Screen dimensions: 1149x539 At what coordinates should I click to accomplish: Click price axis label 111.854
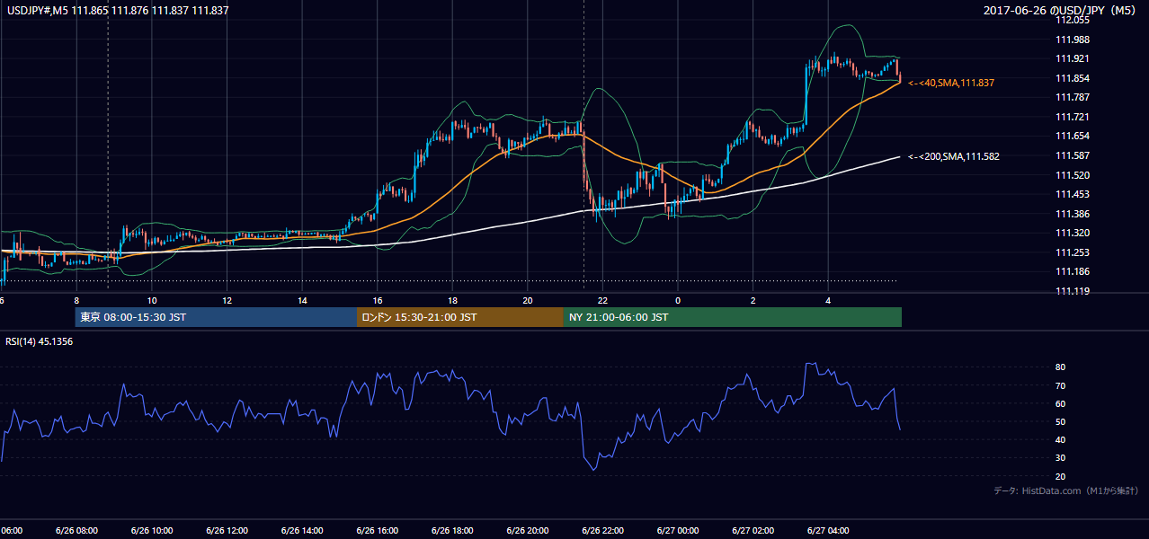coord(1072,78)
